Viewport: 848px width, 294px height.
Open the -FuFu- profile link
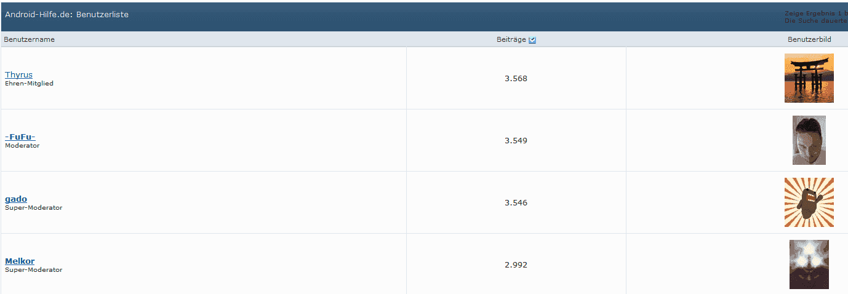click(20, 137)
